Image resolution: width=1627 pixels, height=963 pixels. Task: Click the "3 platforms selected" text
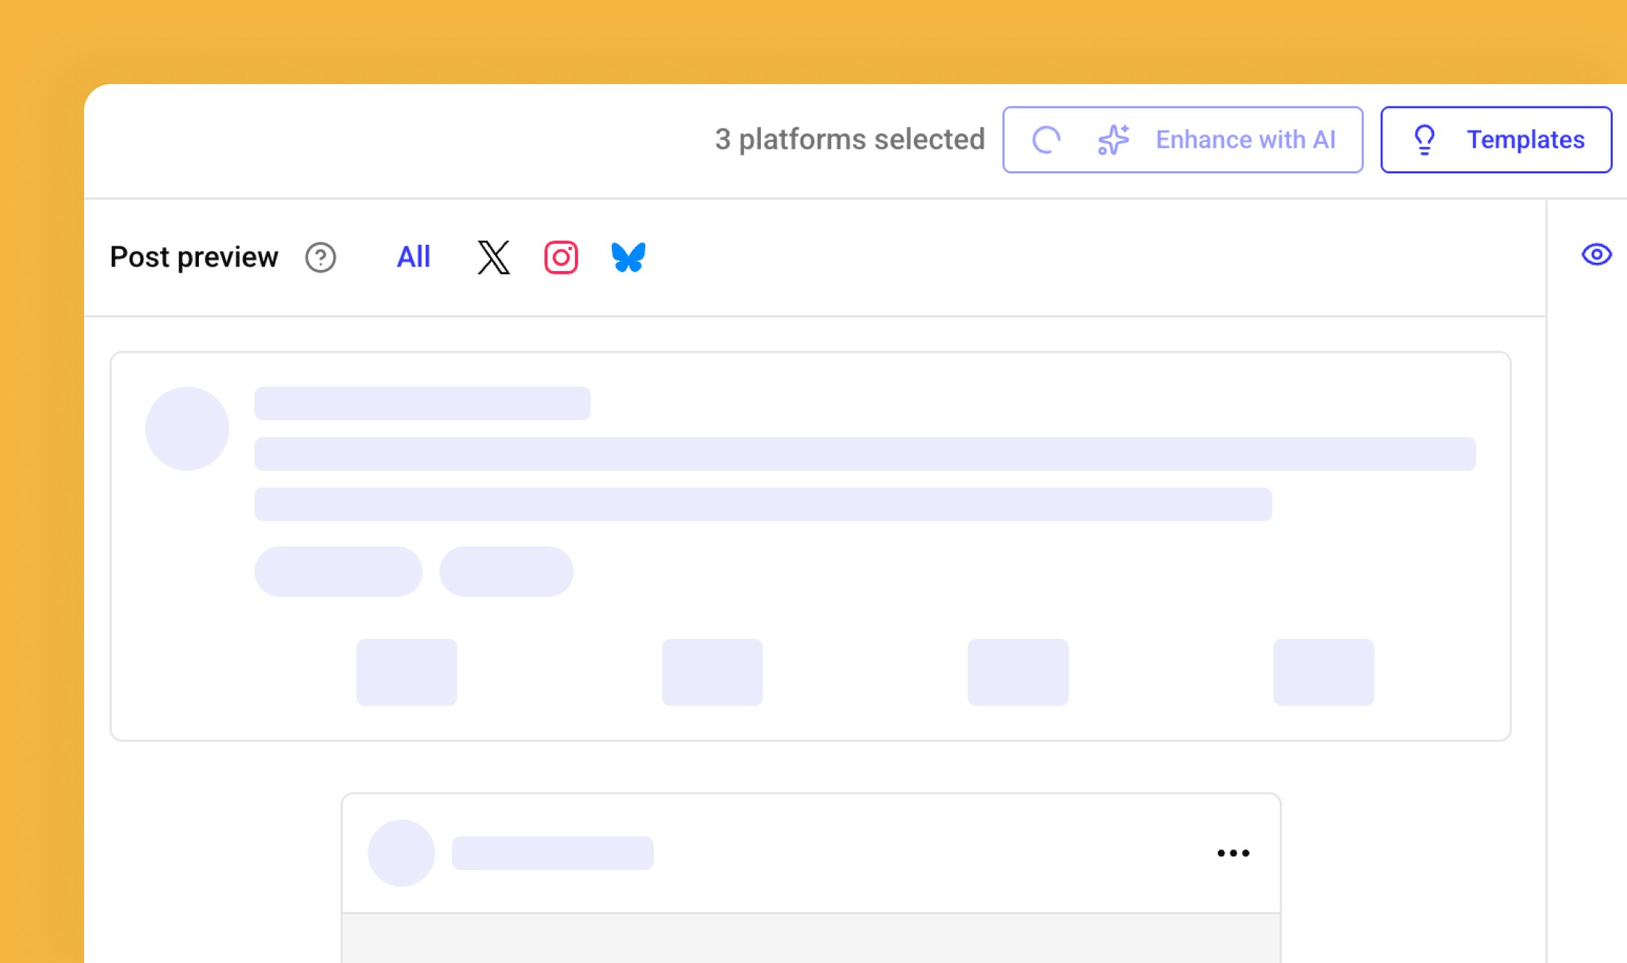[x=850, y=140]
